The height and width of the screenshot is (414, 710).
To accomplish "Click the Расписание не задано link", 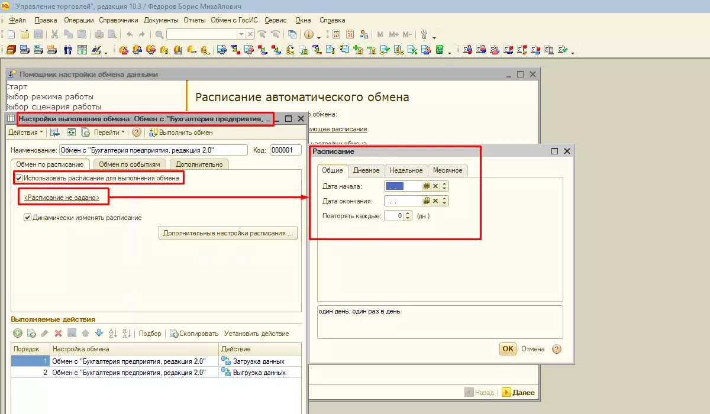I will (62, 198).
